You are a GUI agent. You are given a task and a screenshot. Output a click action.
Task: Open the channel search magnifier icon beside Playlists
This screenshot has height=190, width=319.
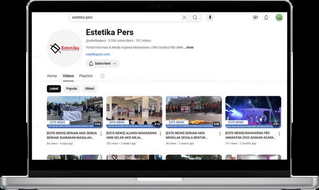pyautogui.click(x=102, y=76)
